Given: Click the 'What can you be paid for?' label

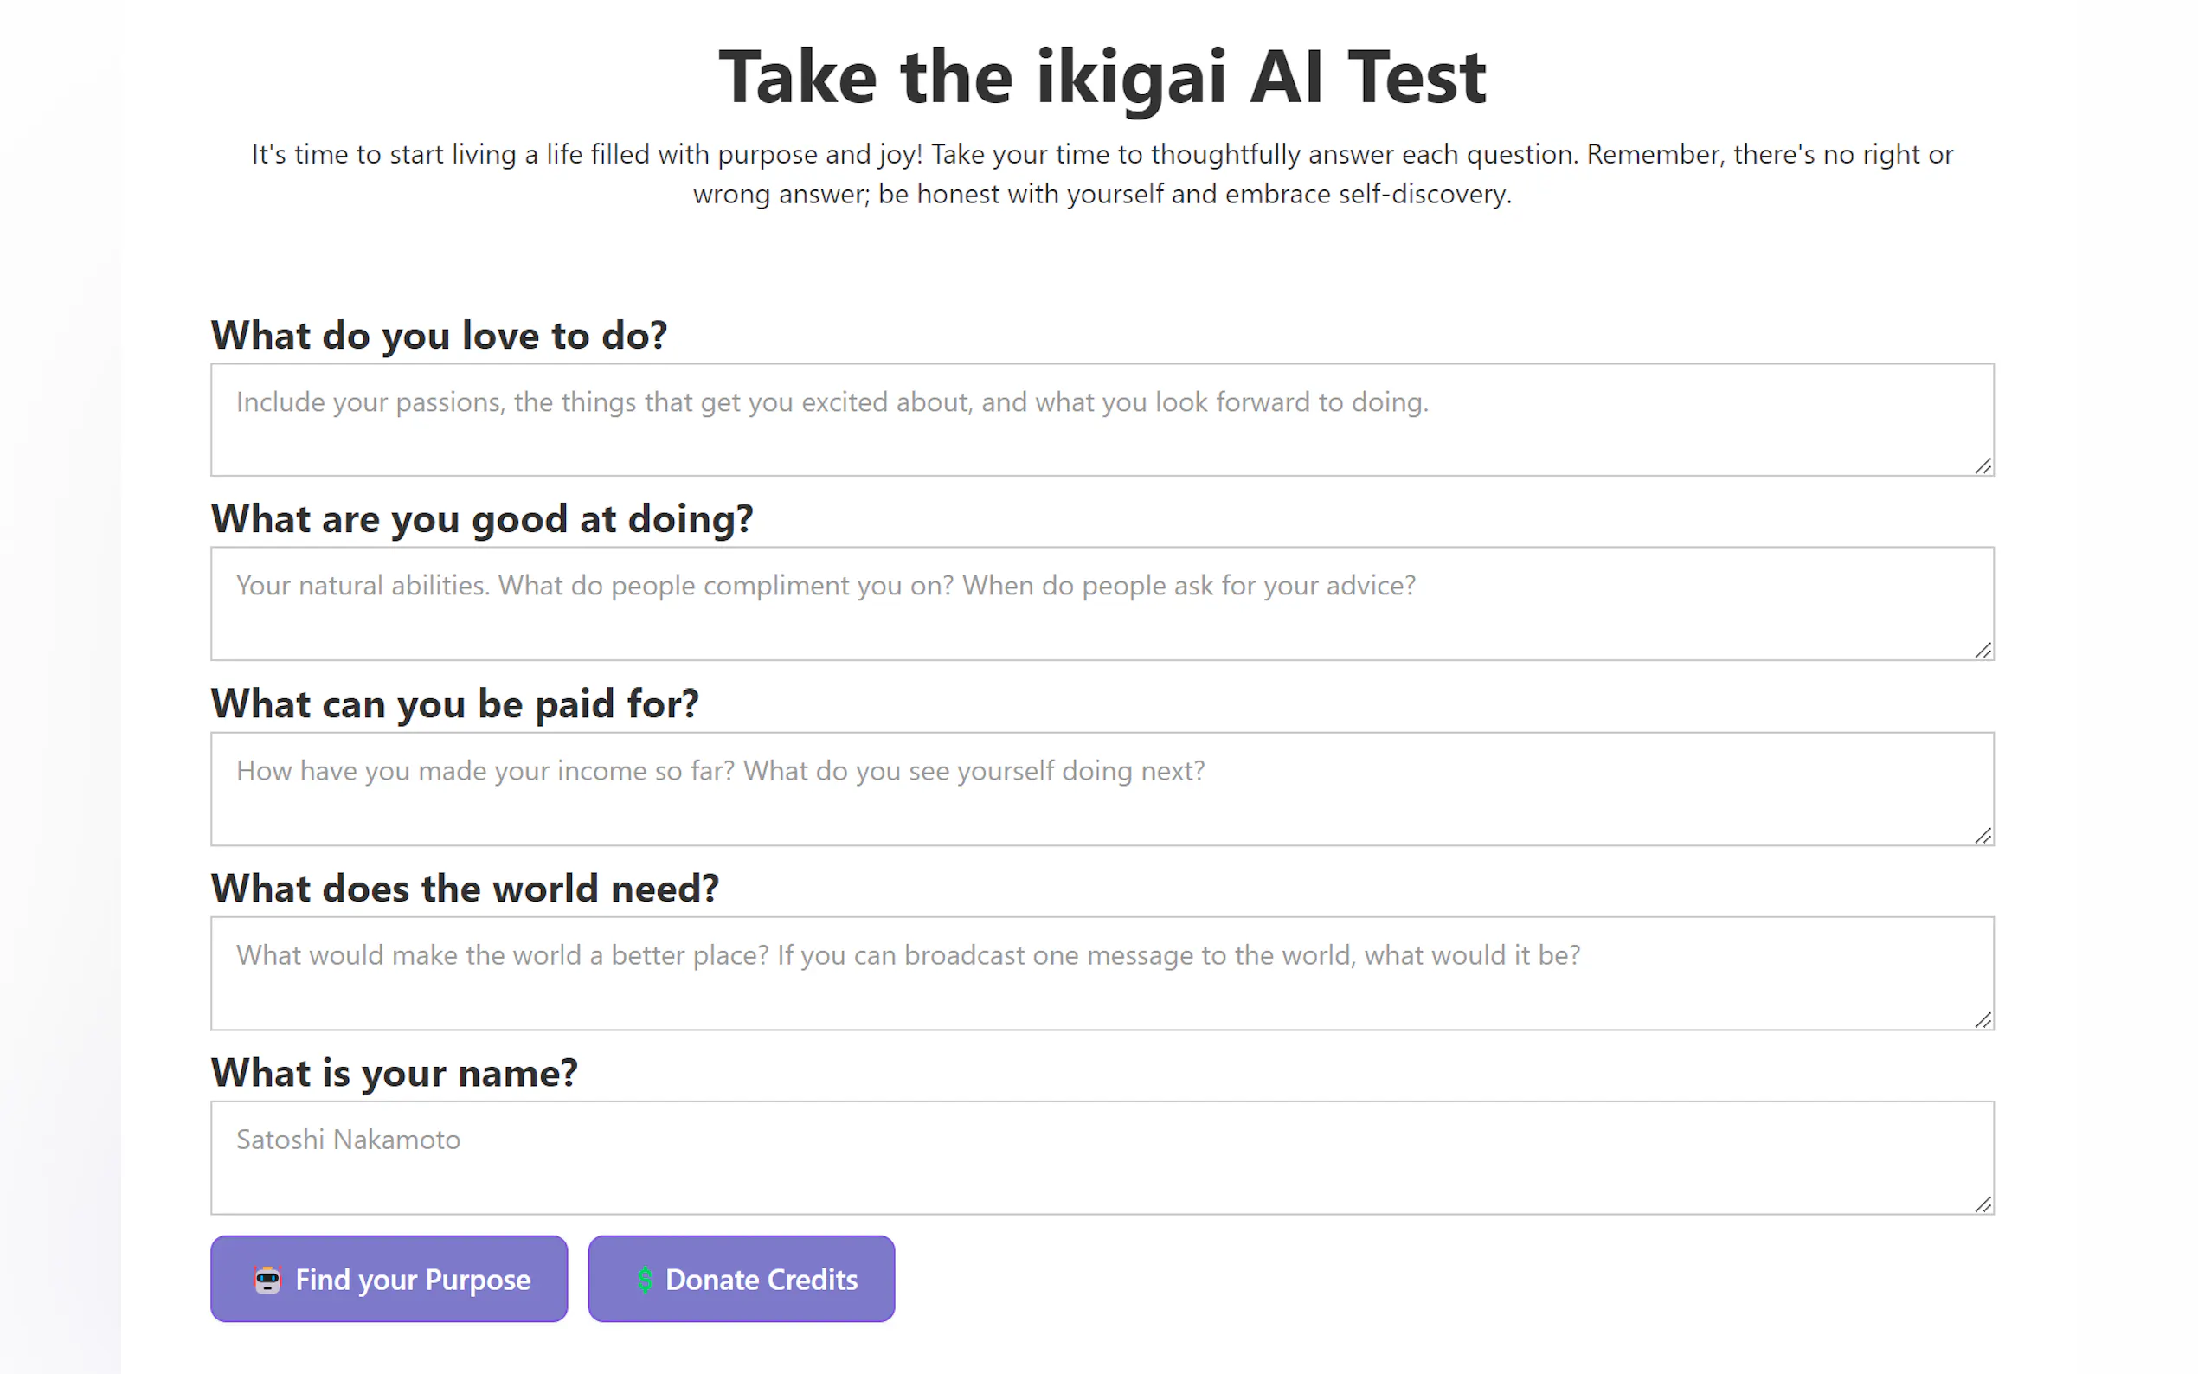Looking at the screenshot, I should point(454,704).
